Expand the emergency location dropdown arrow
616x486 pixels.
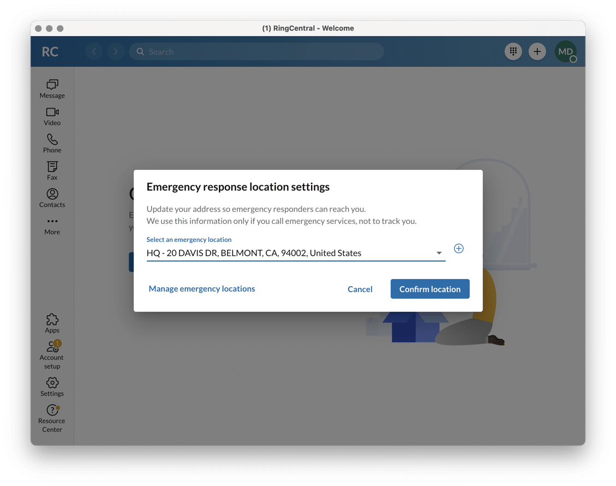pos(439,253)
